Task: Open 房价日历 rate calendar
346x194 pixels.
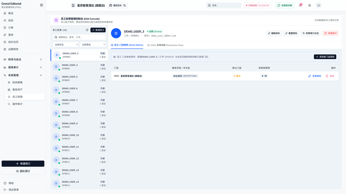Action: (x=23, y=42)
